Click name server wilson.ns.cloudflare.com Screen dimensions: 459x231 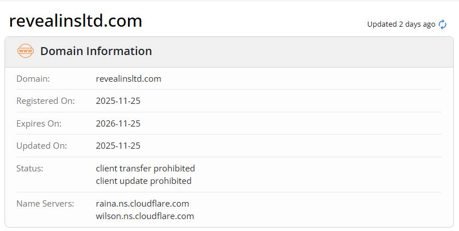145,216
